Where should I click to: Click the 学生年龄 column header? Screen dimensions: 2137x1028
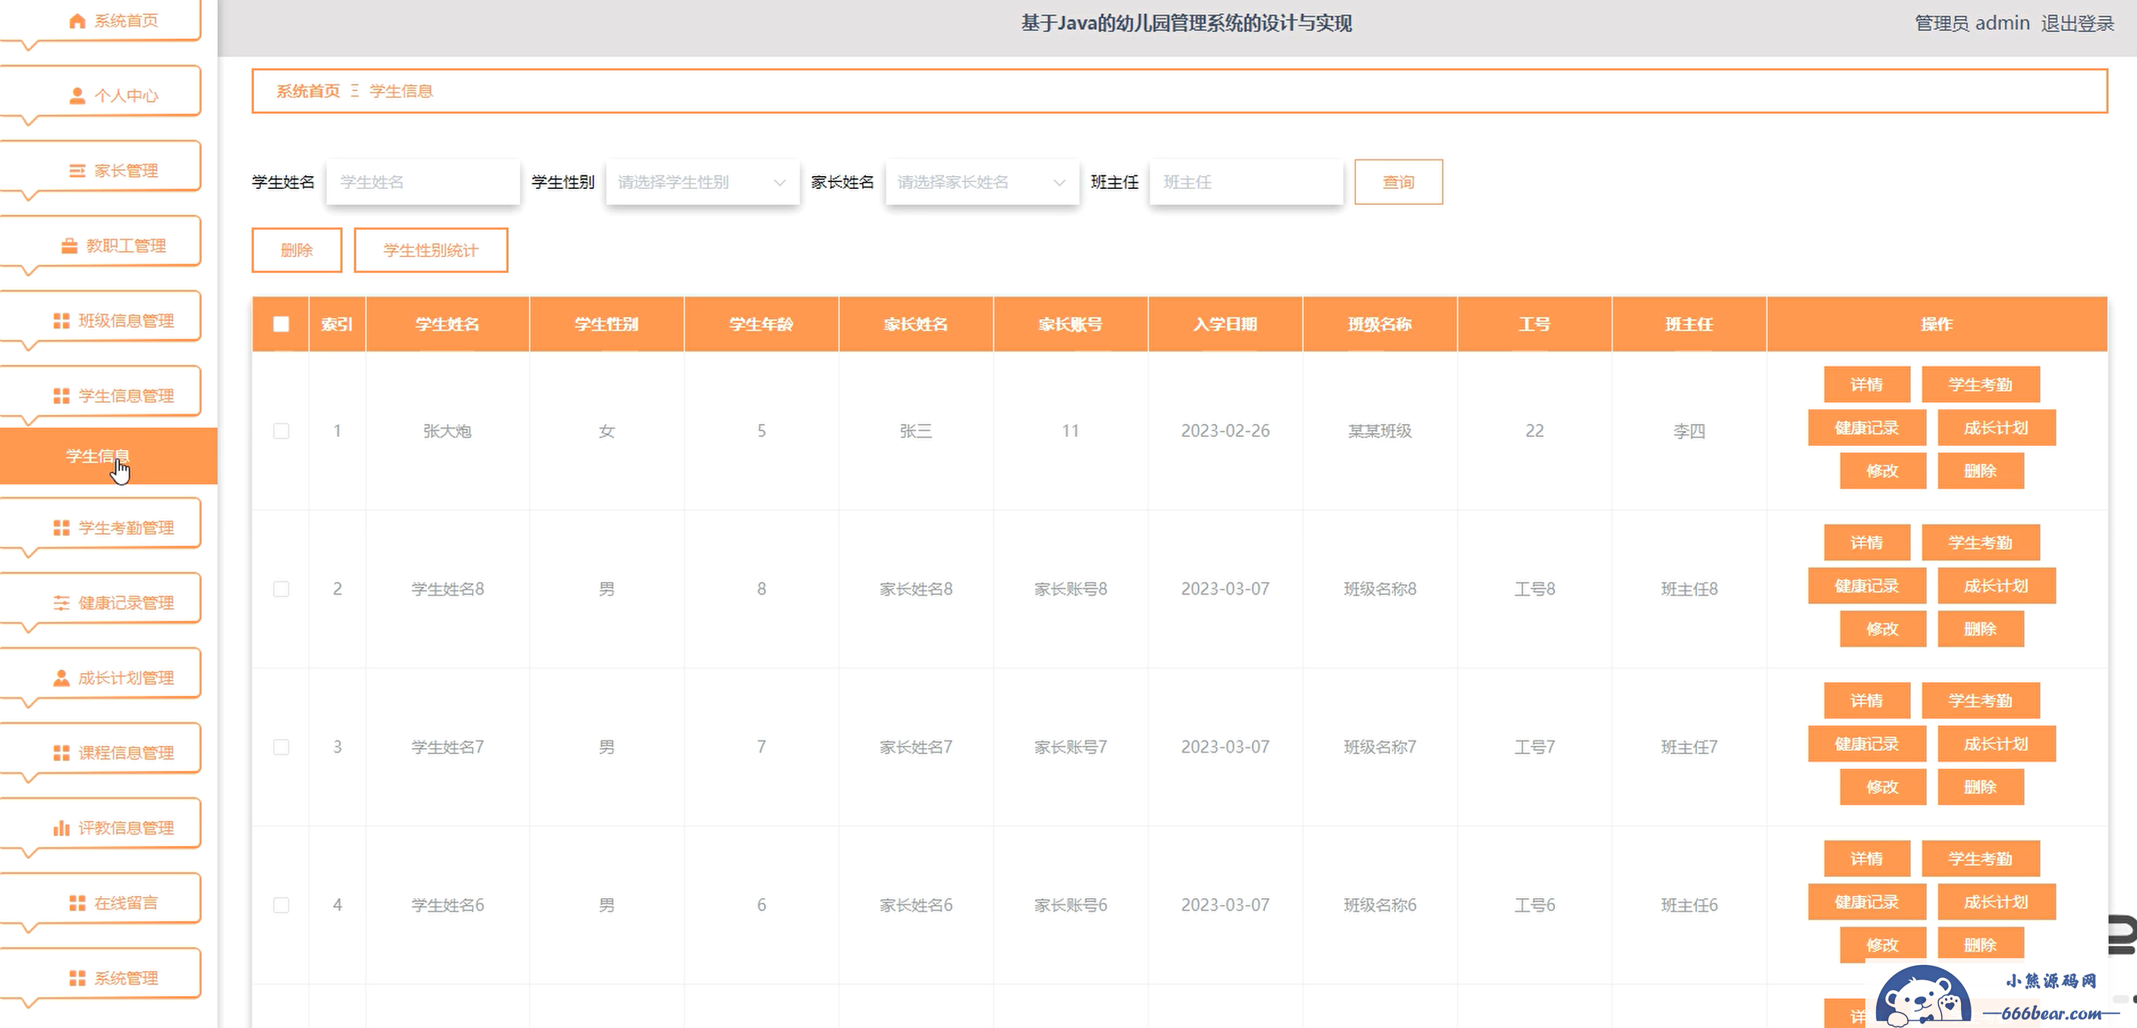click(x=760, y=324)
